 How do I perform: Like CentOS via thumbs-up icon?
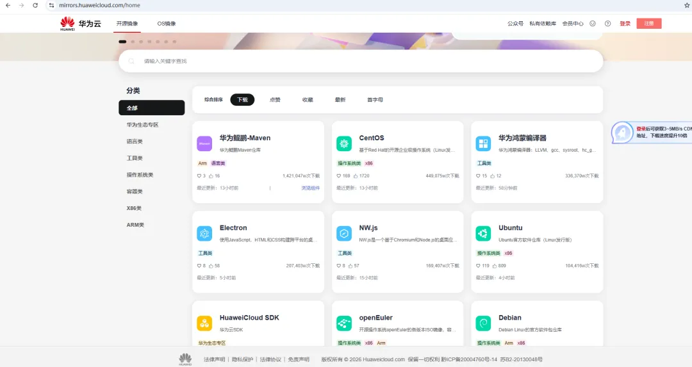point(356,176)
